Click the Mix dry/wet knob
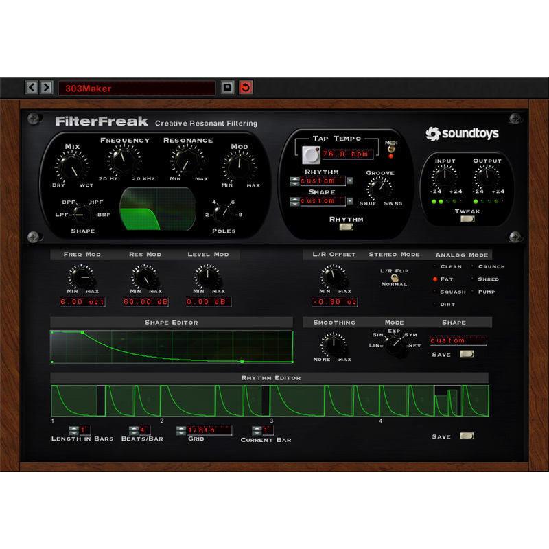Screen dimensions: 549x549 (x=72, y=167)
